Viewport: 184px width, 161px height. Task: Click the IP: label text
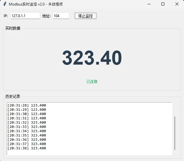pos(6,16)
